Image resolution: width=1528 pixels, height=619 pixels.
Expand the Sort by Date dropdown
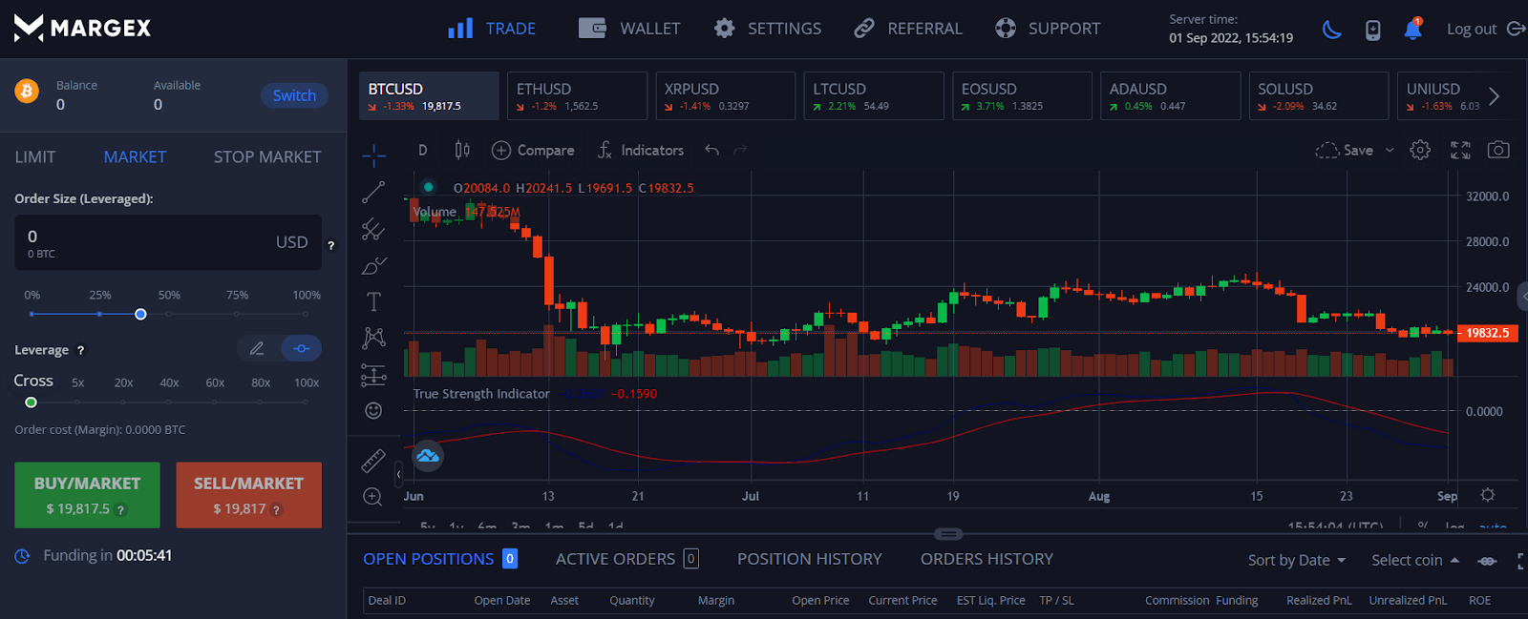pyautogui.click(x=1296, y=560)
